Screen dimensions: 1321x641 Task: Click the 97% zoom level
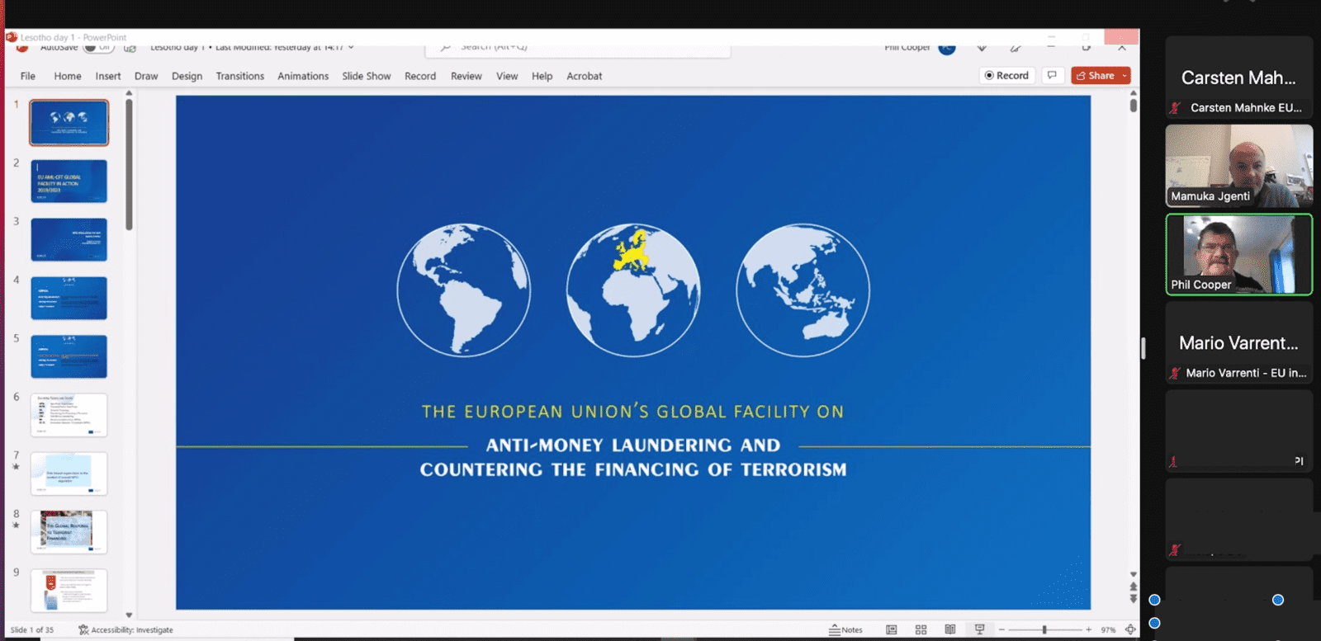tap(1108, 629)
